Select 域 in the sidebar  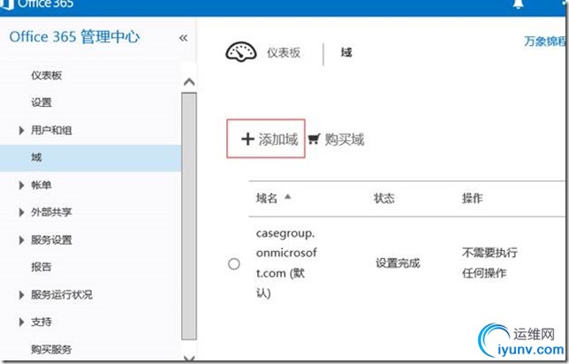point(90,158)
